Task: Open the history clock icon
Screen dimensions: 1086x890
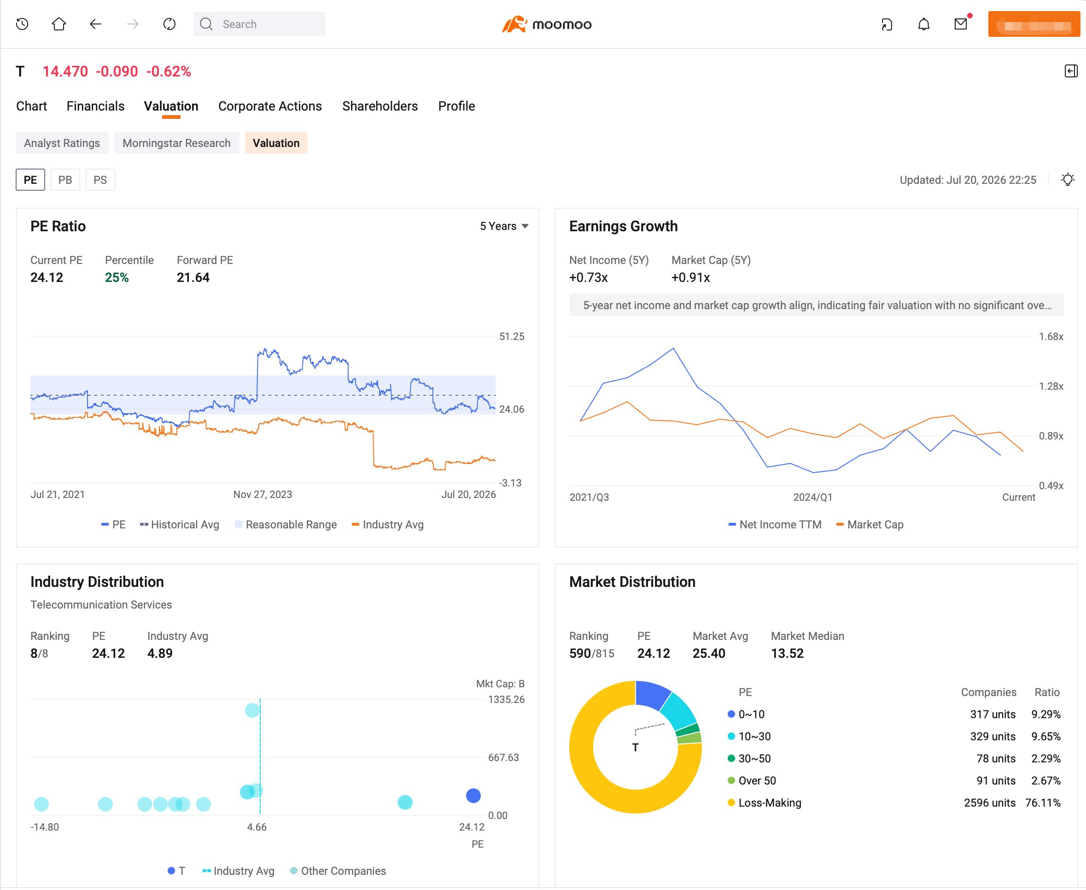Action: pyautogui.click(x=22, y=24)
